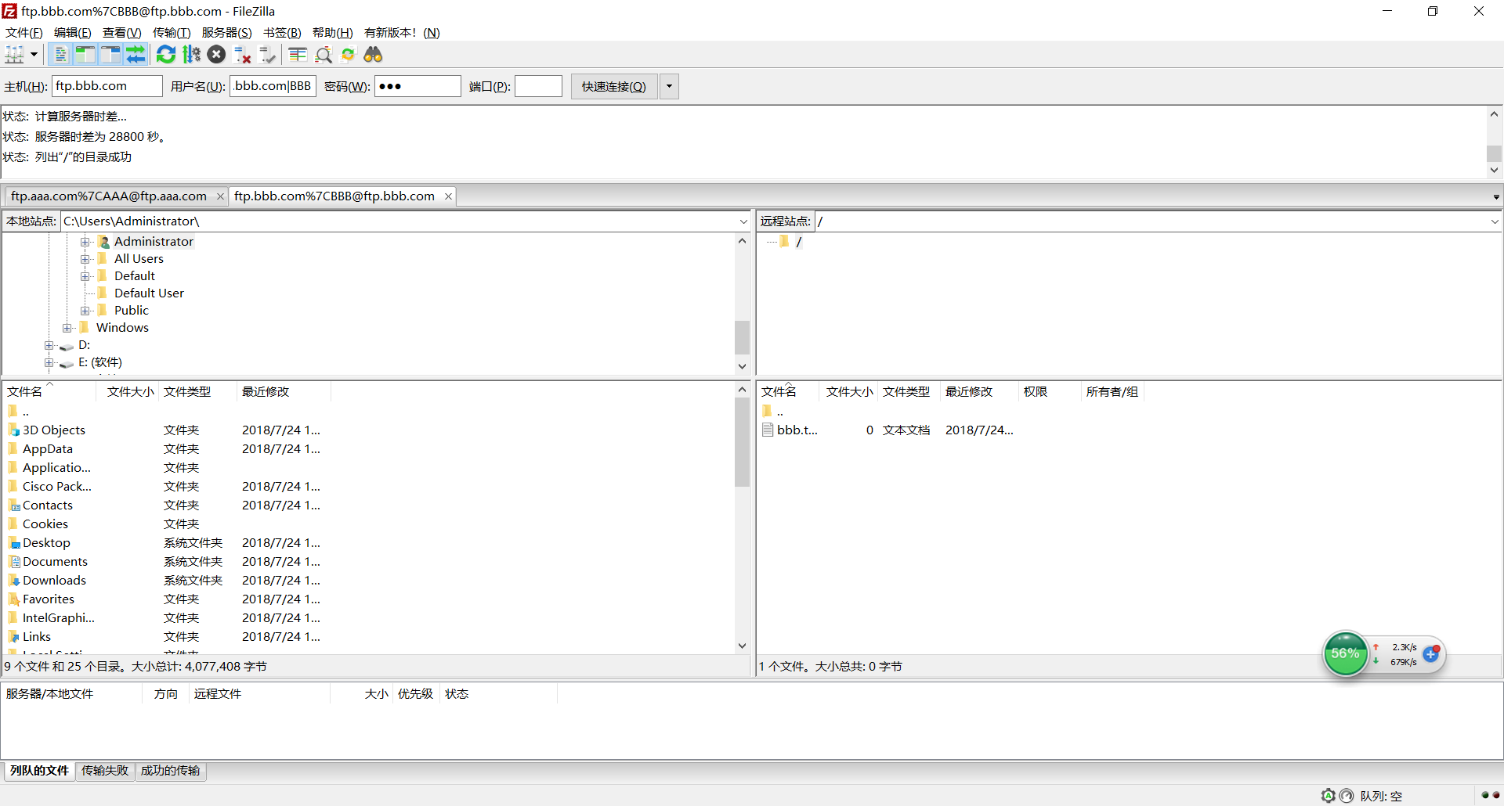Select the Default User tree folder
Viewport: 1504px width, 806px height.
click(x=149, y=293)
